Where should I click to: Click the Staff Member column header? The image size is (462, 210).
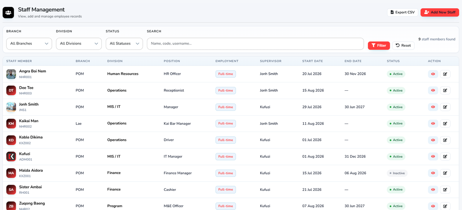(x=19, y=61)
